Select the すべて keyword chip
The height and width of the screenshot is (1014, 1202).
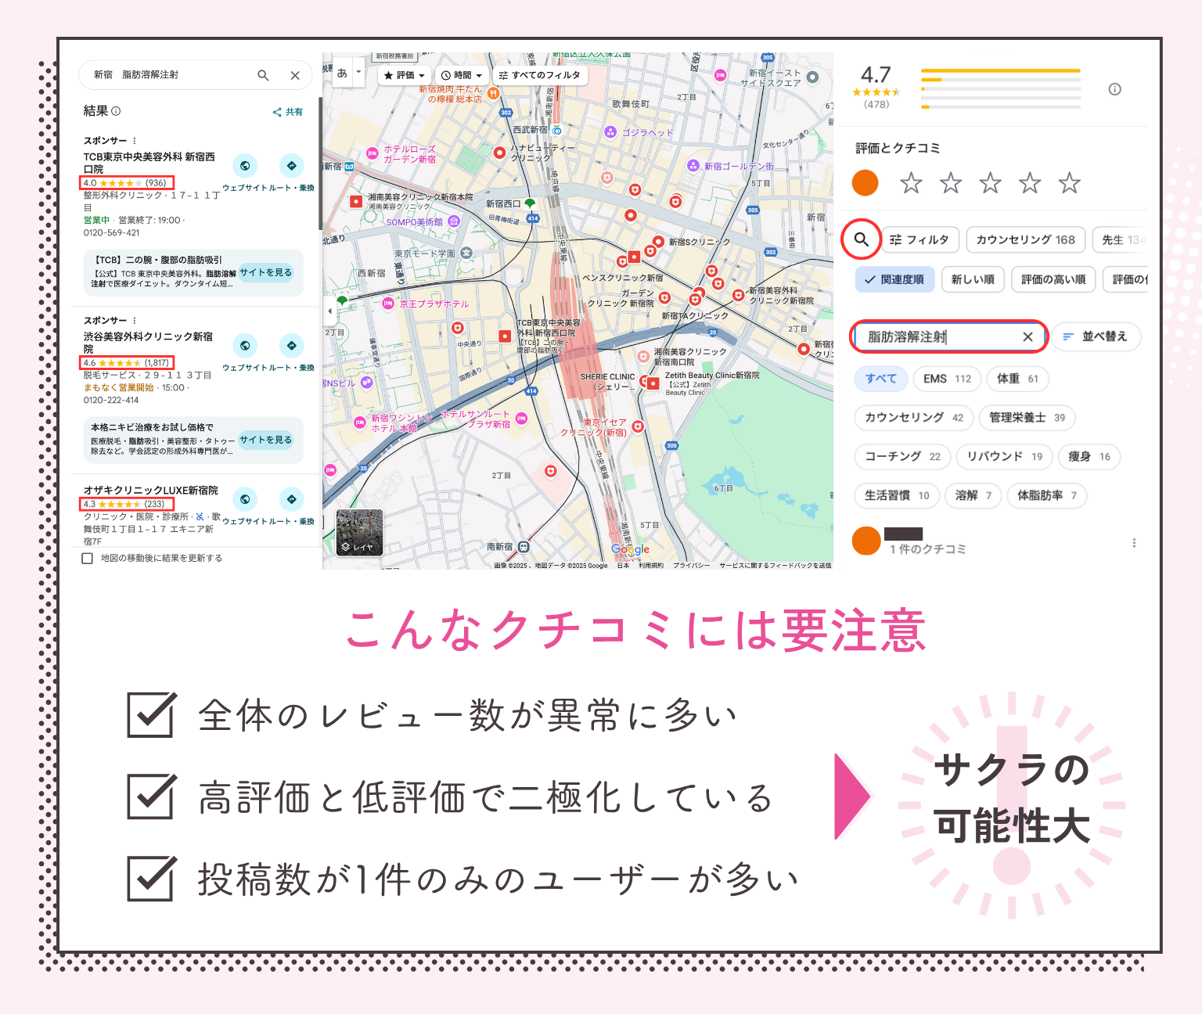coord(881,379)
